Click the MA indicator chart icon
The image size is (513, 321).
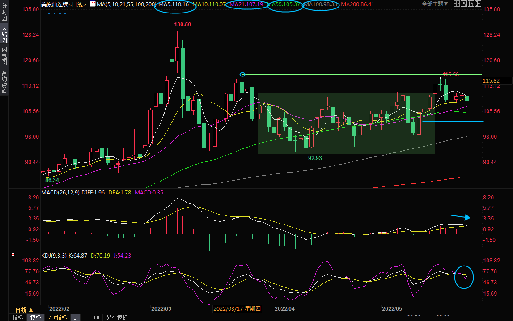(x=93, y=4)
